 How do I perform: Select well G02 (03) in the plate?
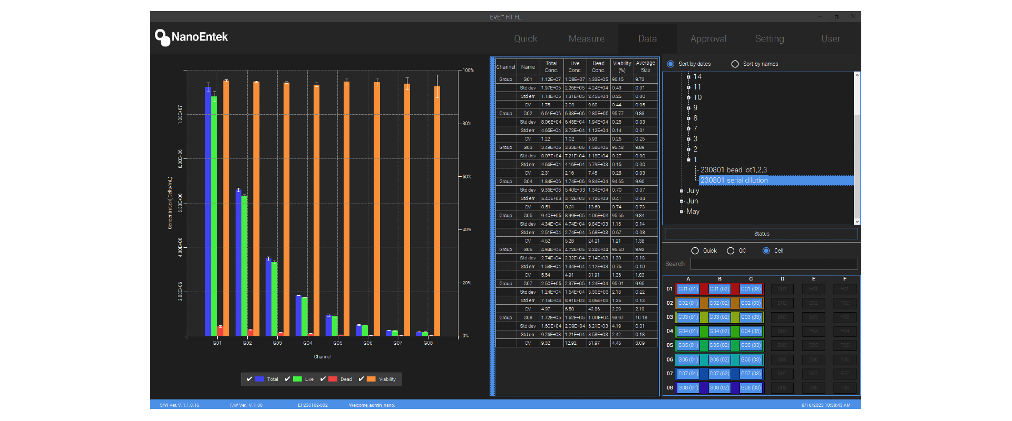click(x=751, y=303)
